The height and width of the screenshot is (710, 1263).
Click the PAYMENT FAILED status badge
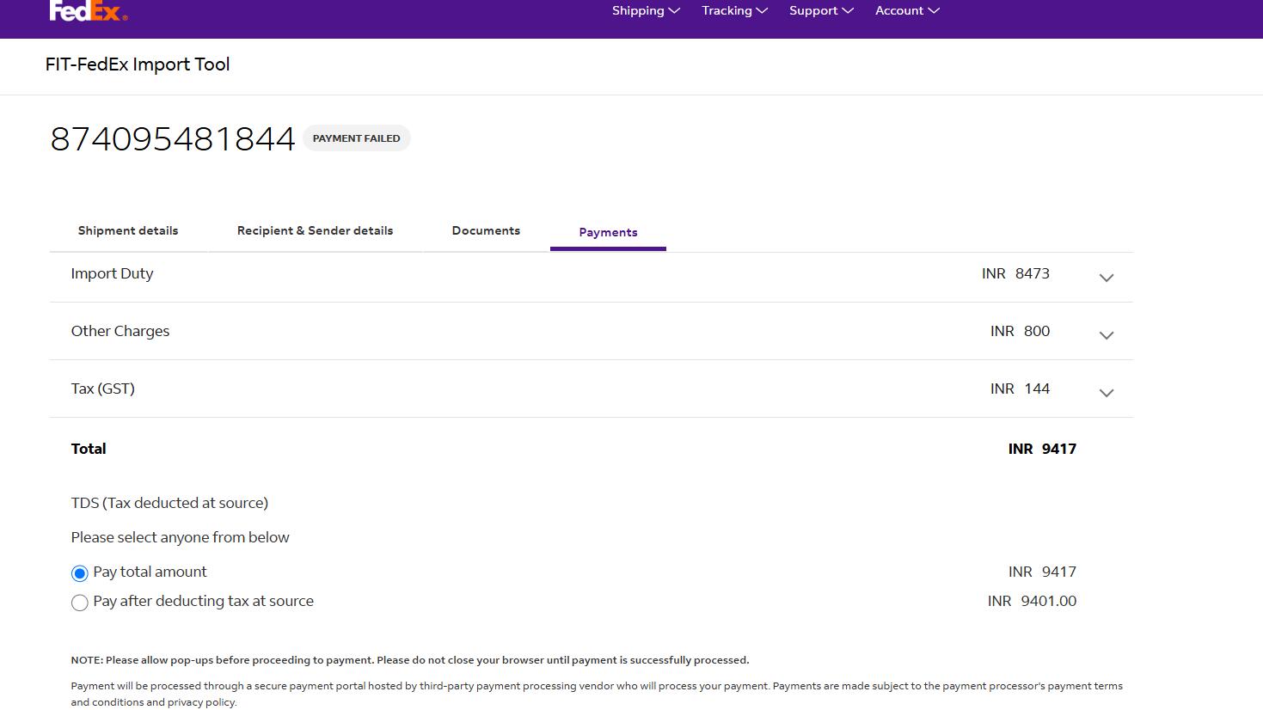[x=356, y=138]
